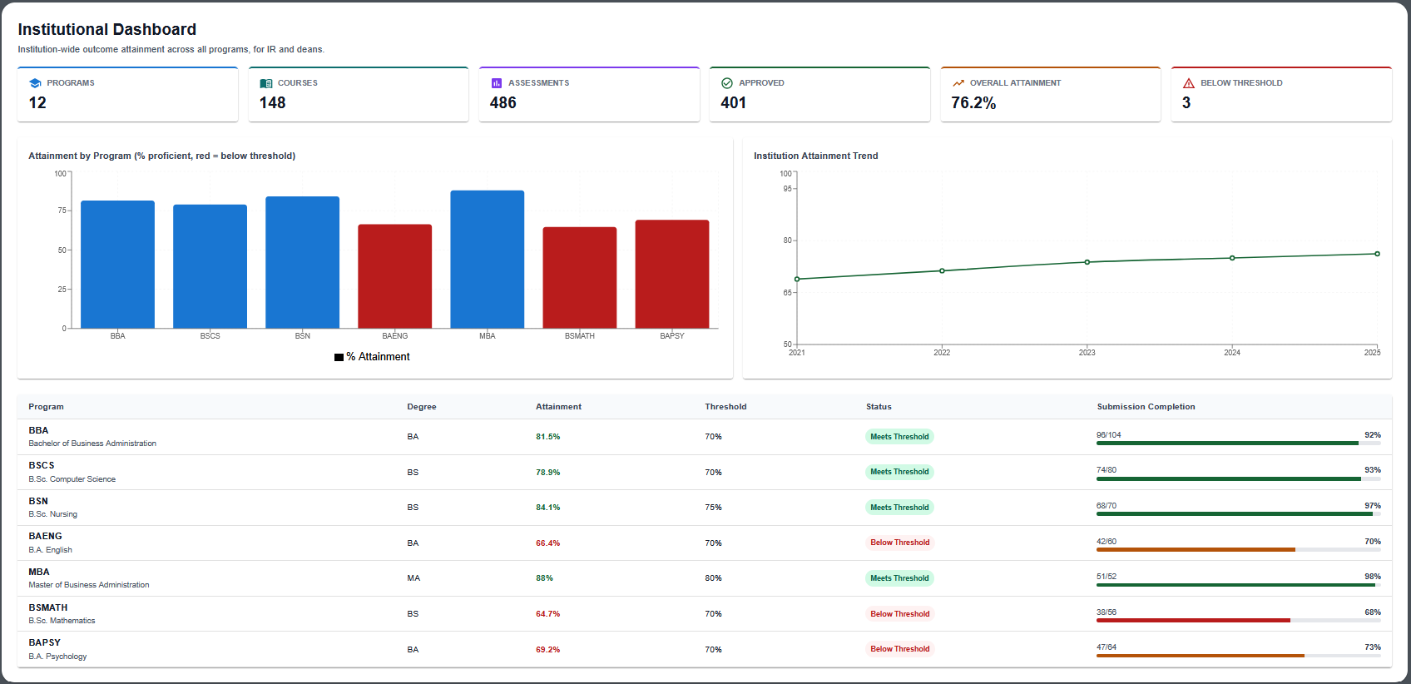Click the 2024 point on trend line
Screen dimensions: 1411x684
[x=1232, y=258]
